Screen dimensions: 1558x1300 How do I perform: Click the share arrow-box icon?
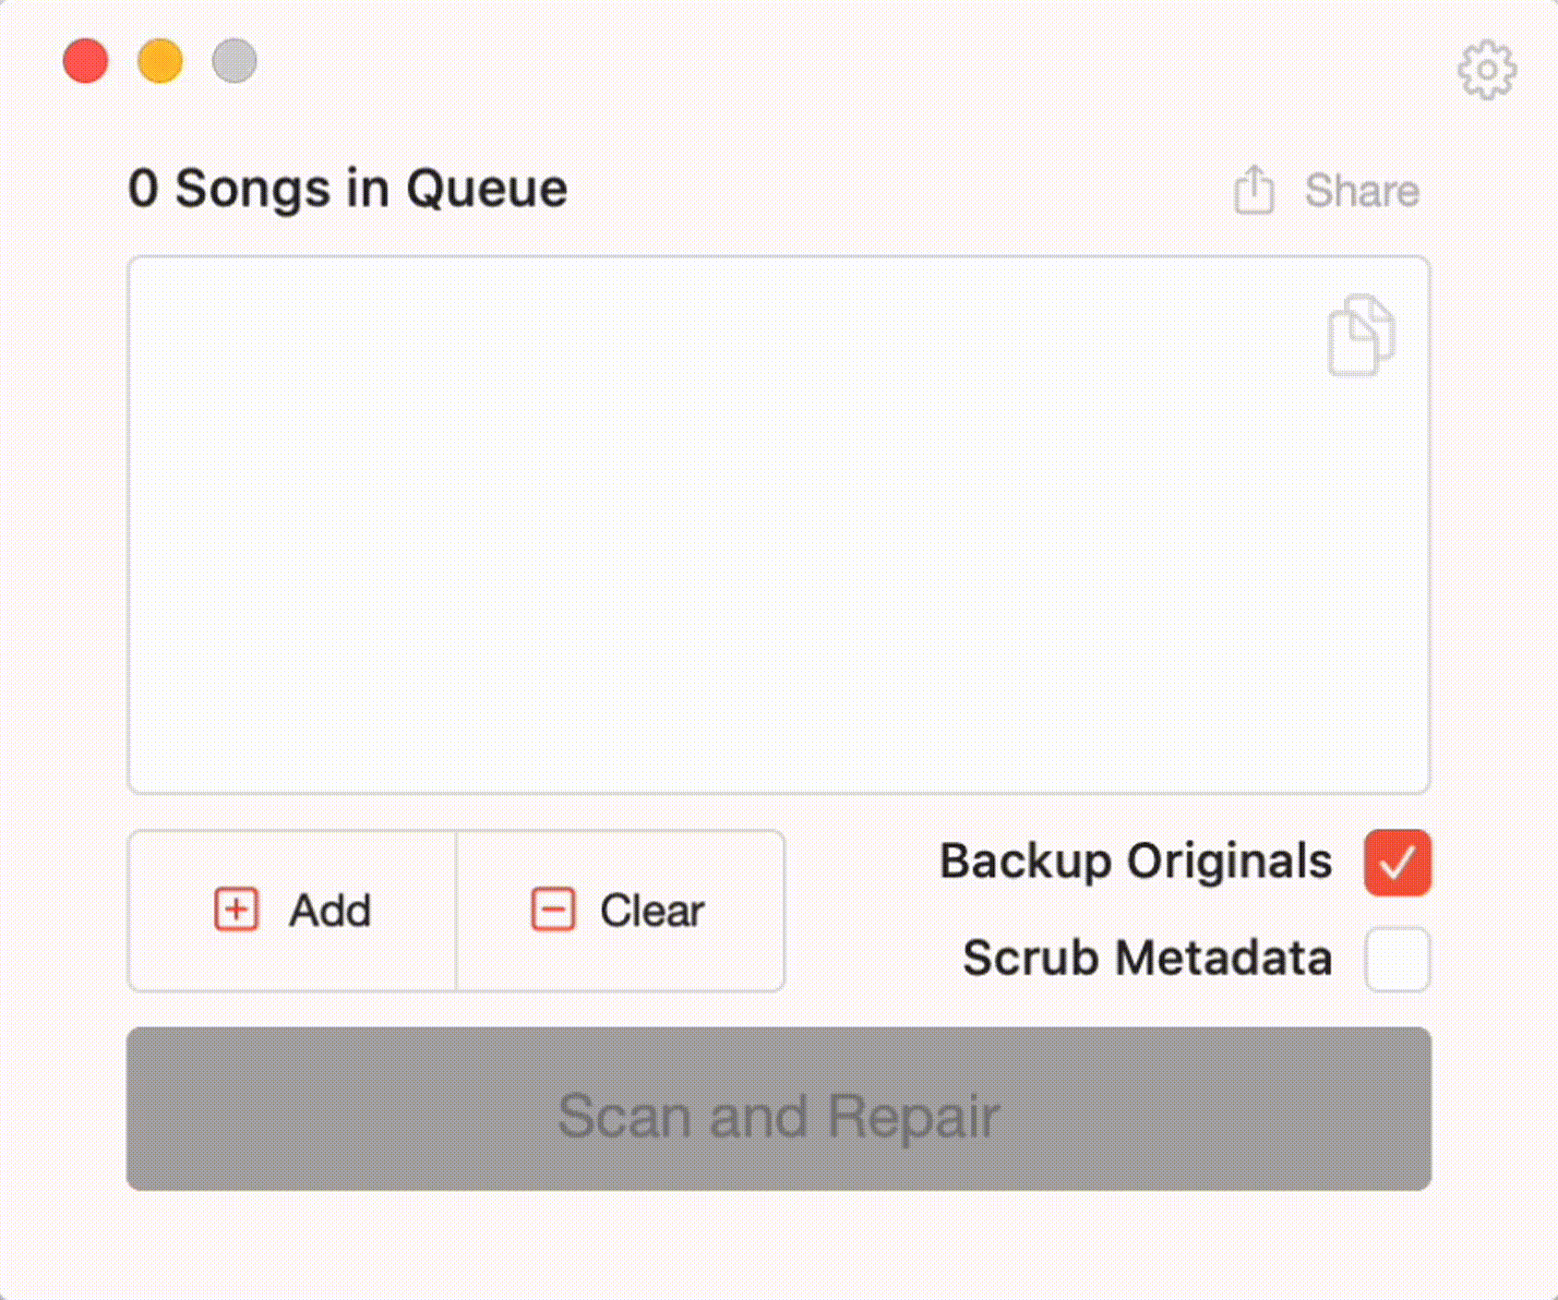pyautogui.click(x=1253, y=190)
